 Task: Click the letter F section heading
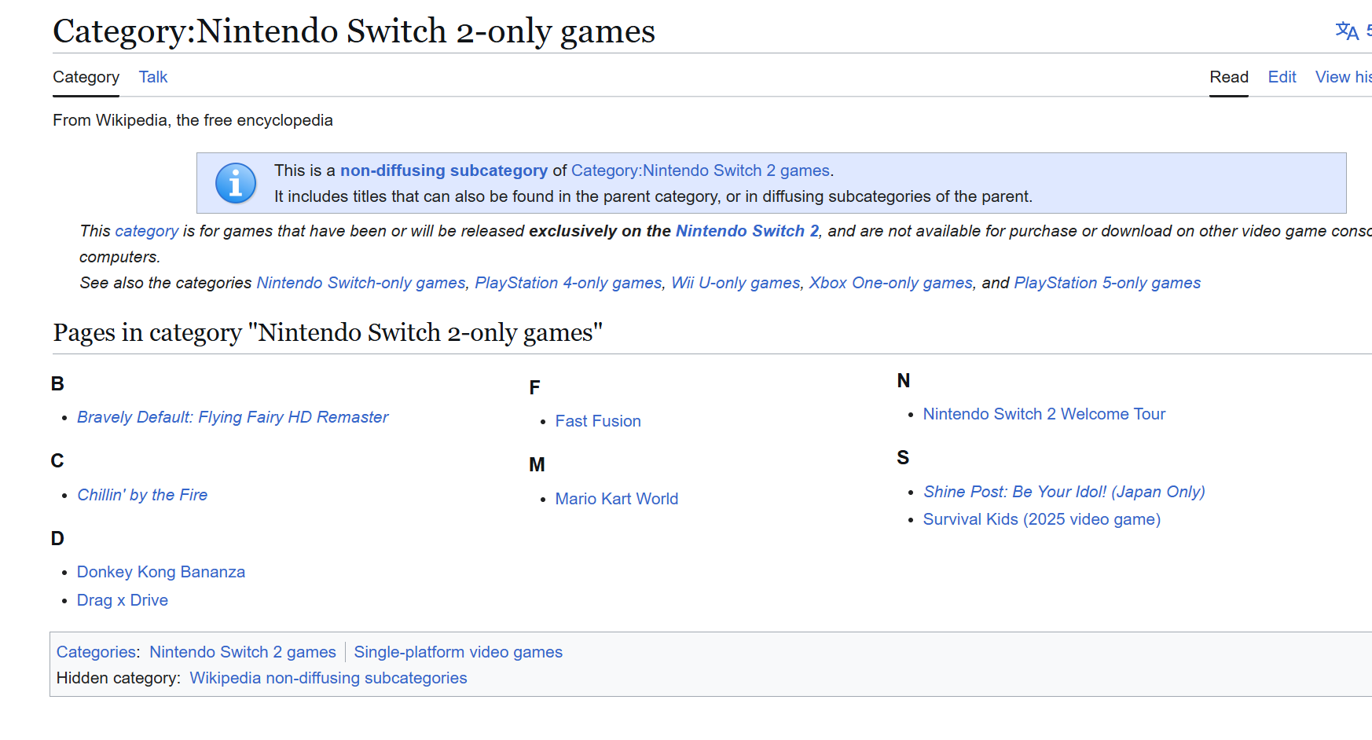pos(535,387)
